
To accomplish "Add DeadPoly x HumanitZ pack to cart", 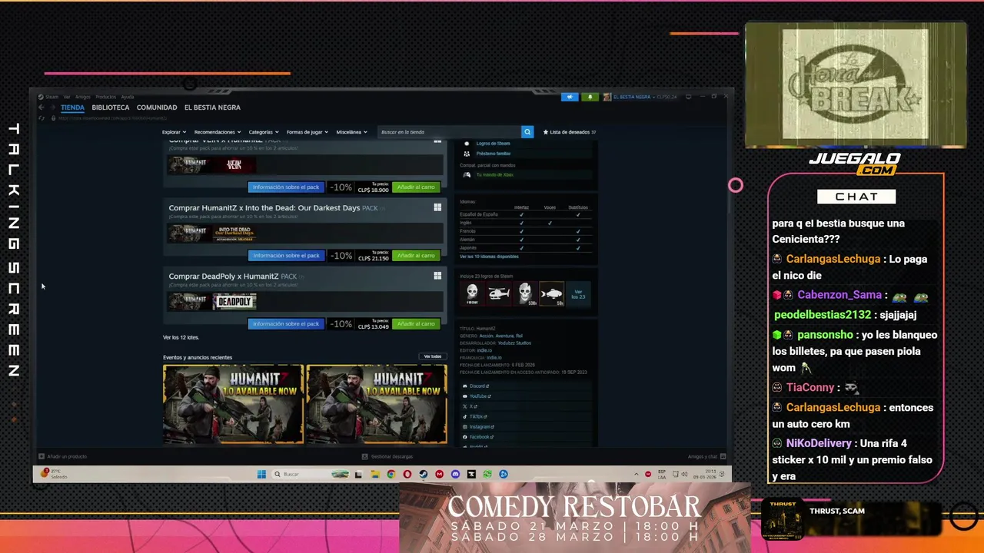I will 416,324.
